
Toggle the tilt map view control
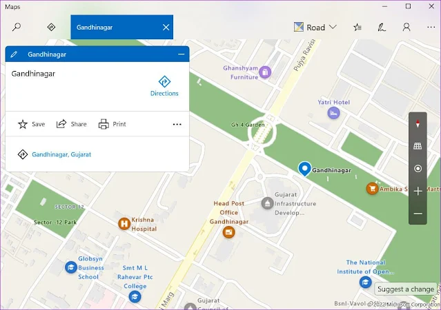pos(418,146)
